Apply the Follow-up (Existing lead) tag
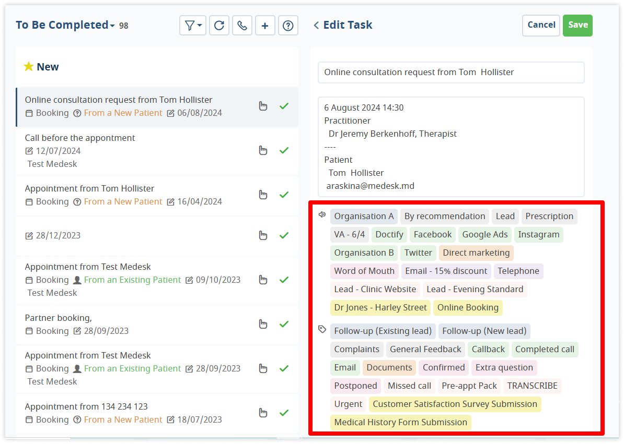Viewport: 624px width, 444px height. [383, 331]
